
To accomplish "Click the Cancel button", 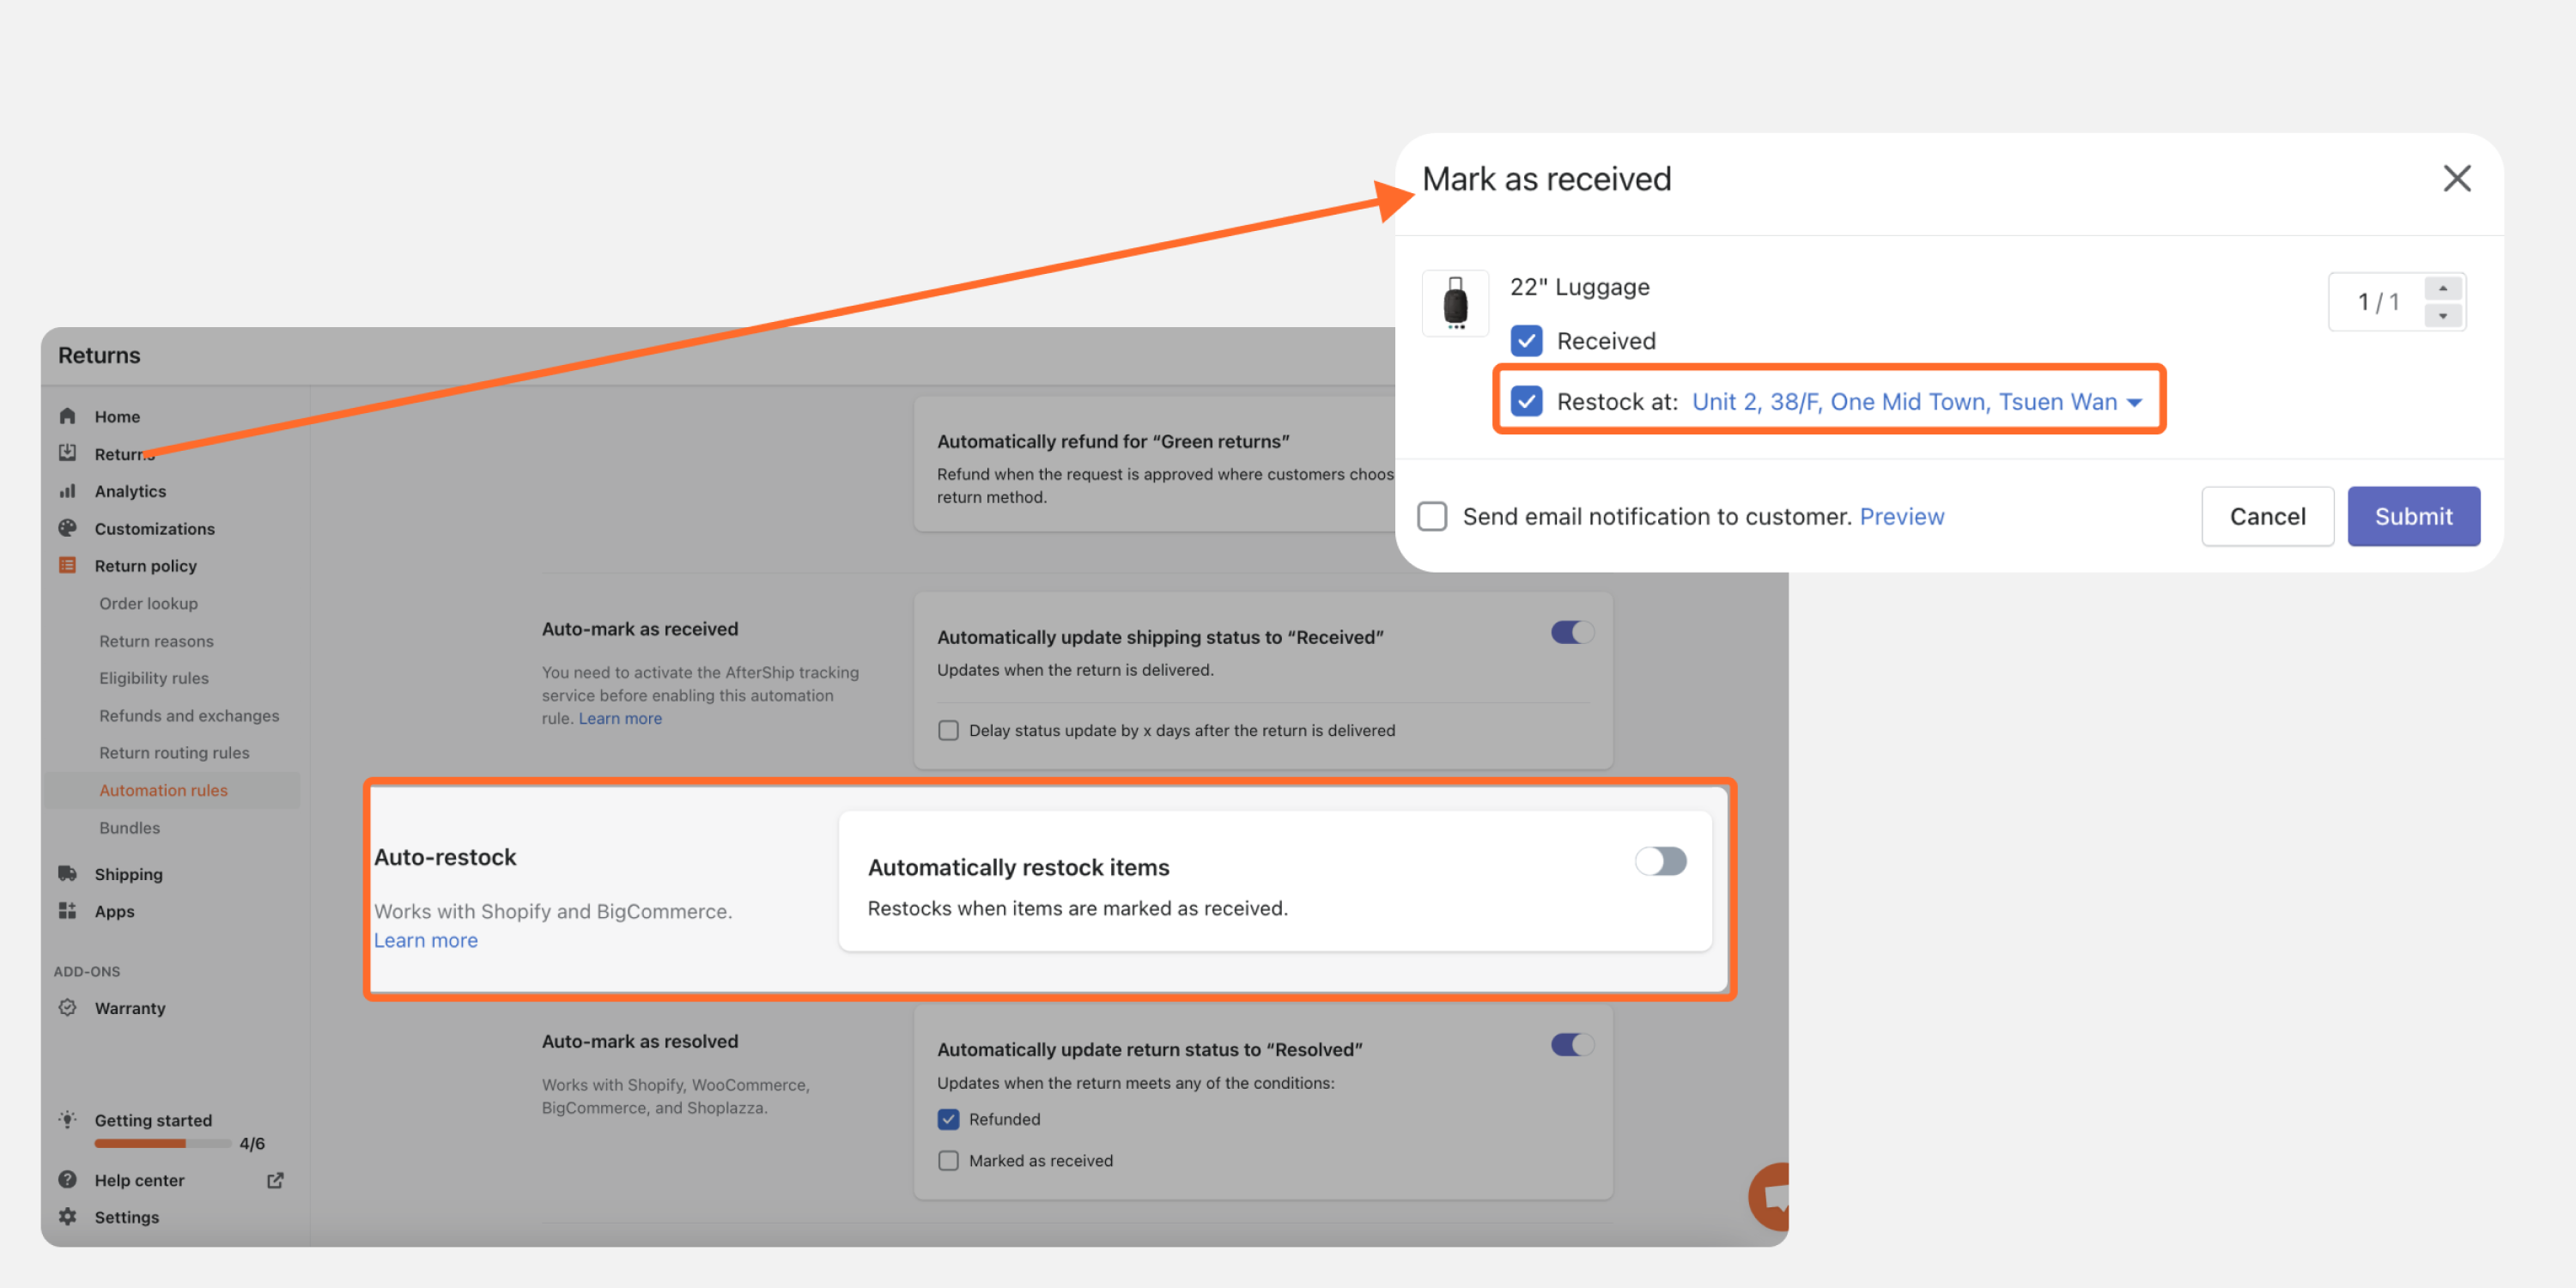I will point(2267,517).
